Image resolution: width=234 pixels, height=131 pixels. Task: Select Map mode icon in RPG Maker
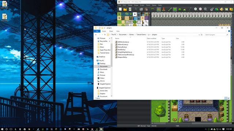159,9
